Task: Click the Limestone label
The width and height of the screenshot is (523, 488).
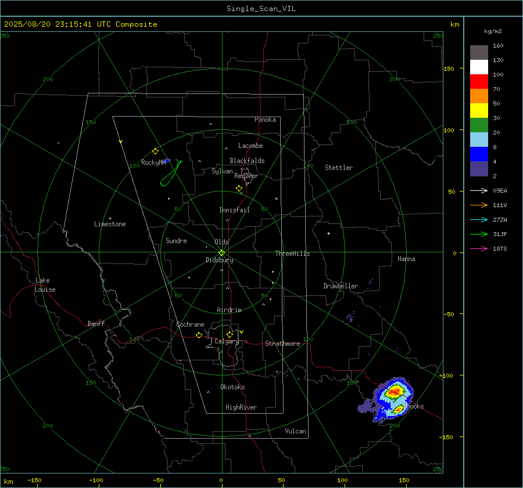Action: [x=110, y=224]
